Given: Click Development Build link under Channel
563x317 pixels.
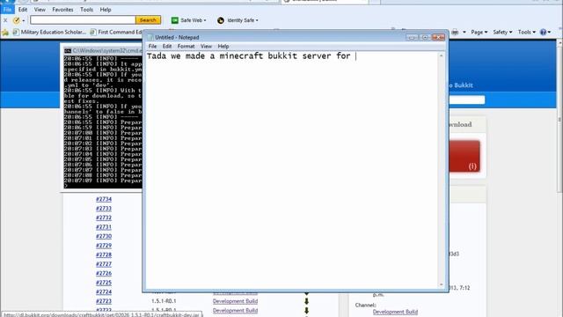Looking at the screenshot, I should click(x=395, y=312).
